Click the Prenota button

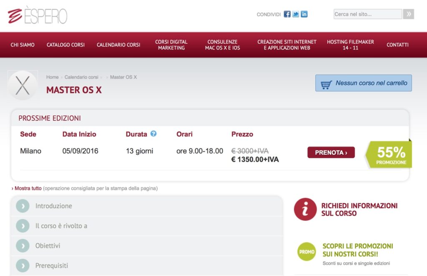tap(331, 152)
